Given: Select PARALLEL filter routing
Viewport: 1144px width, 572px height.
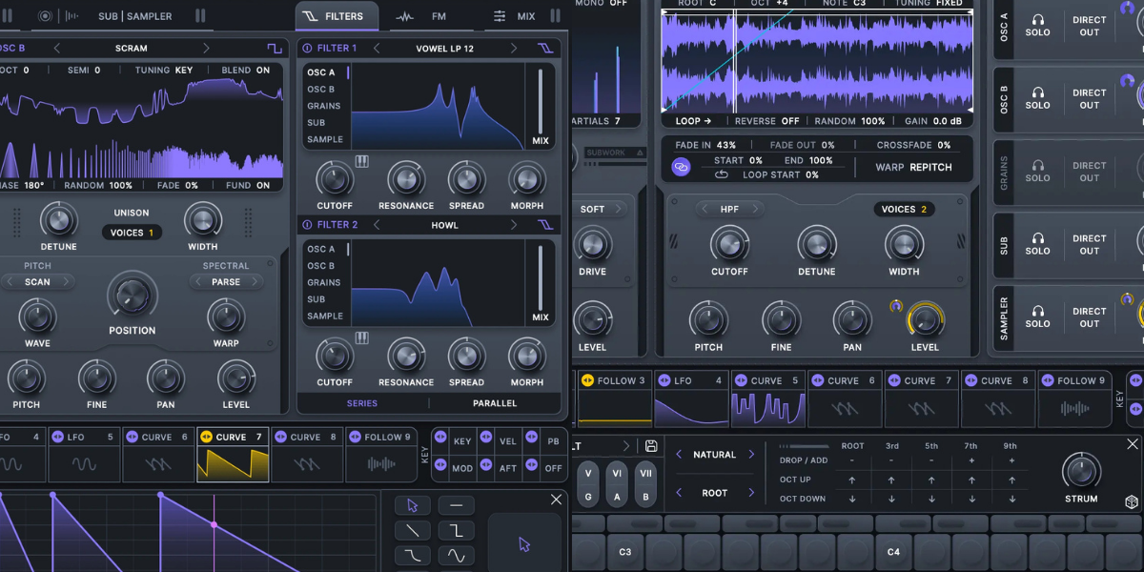Looking at the screenshot, I should pyautogui.click(x=495, y=403).
